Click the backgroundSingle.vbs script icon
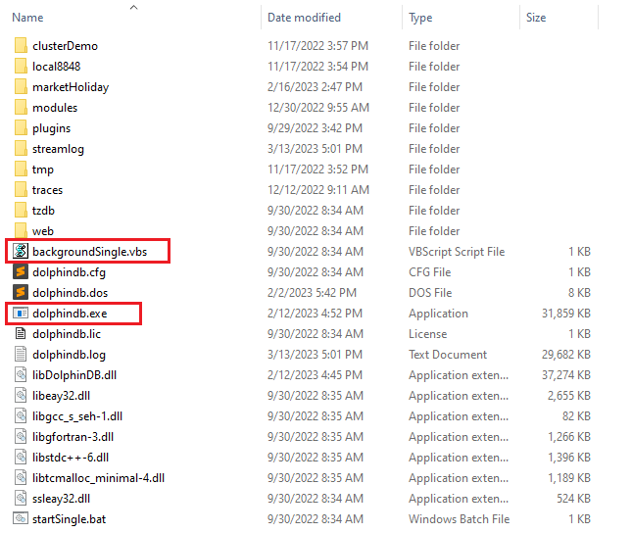The height and width of the screenshot is (533, 632). click(x=21, y=252)
